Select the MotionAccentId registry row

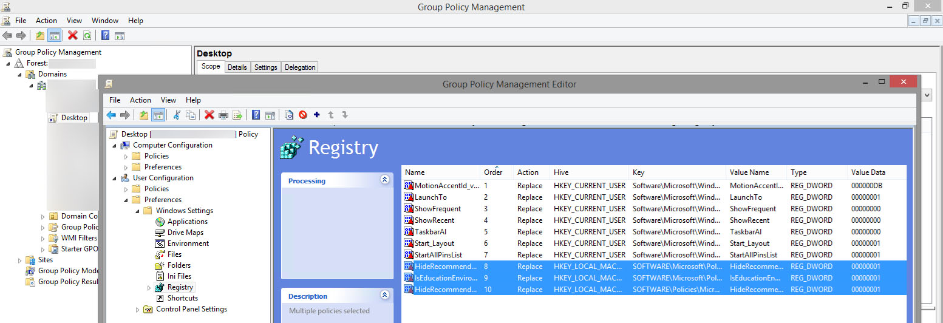[653, 186]
